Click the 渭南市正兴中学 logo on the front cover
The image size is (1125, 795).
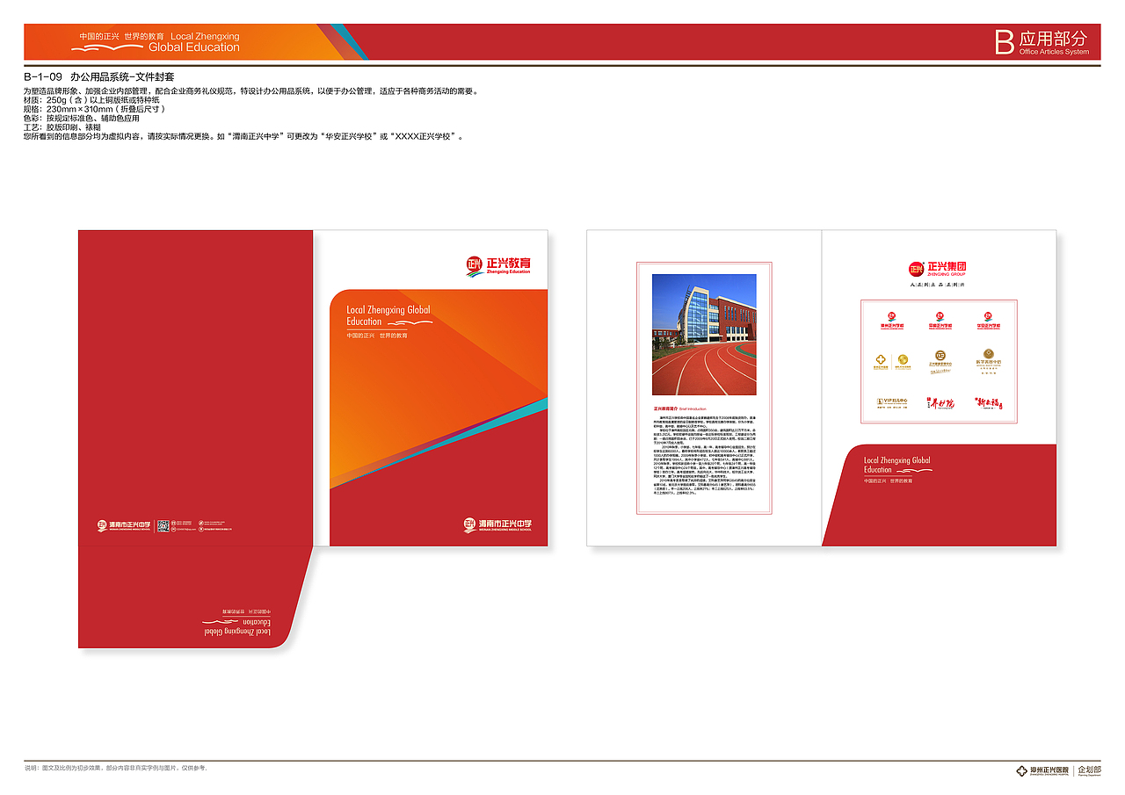[498, 525]
